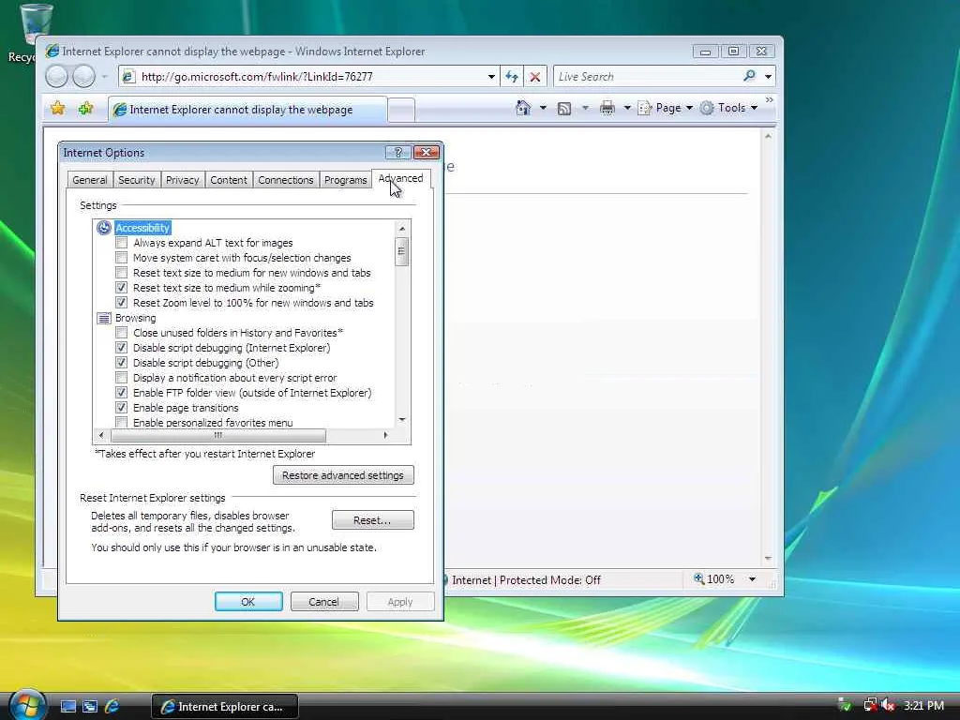The height and width of the screenshot is (720, 960).
Task: Open the Tools gear menu
Action: [728, 108]
